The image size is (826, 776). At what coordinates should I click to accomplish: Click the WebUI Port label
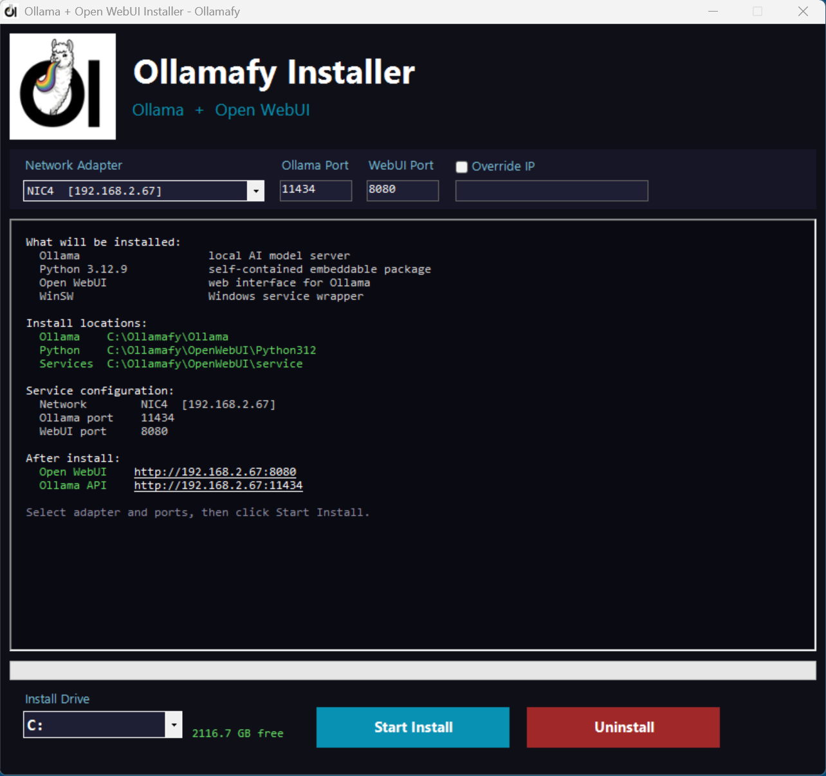(401, 165)
